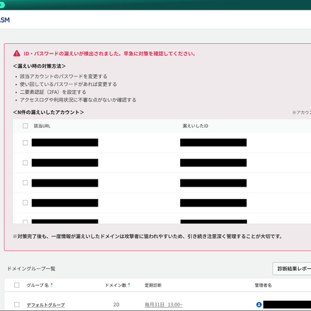The width and height of the screenshot is (311, 311).
Task: Check the fourth leaked account row checkbox
Action: (25, 203)
